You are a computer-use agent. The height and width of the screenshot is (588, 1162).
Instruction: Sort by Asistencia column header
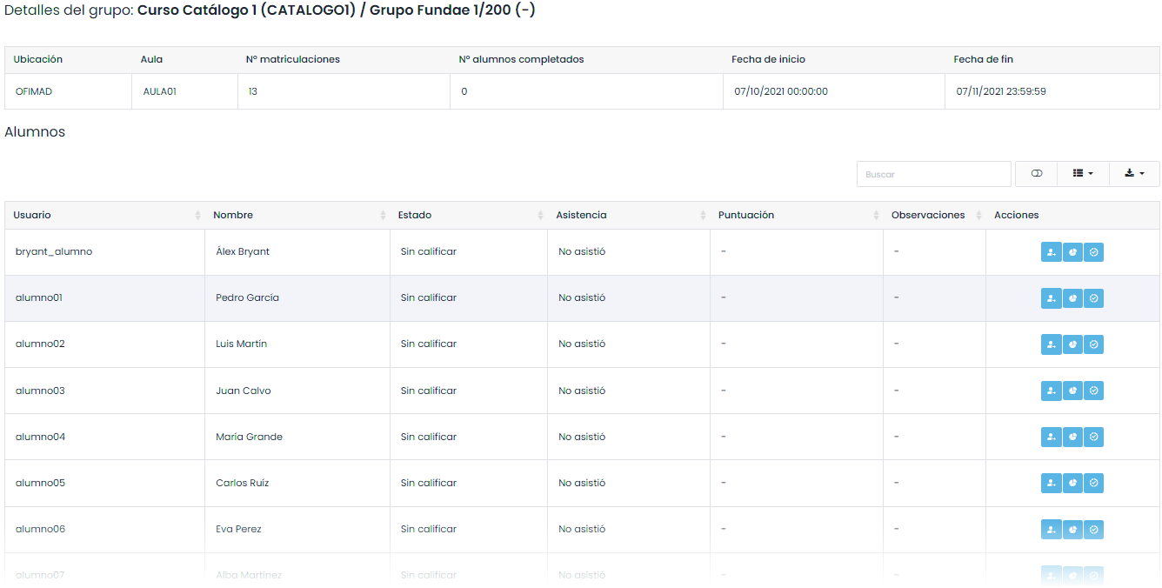[628, 216]
